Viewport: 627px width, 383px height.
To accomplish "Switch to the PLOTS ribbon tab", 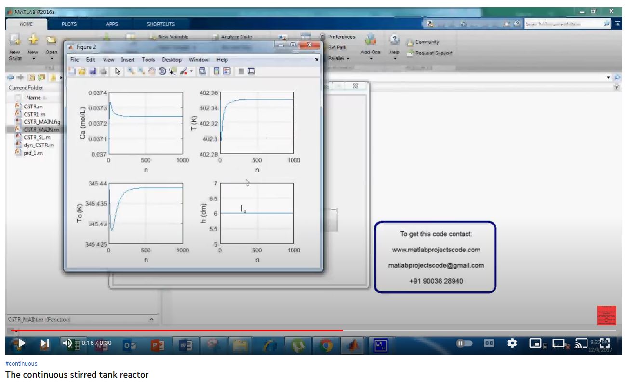I will click(x=69, y=24).
